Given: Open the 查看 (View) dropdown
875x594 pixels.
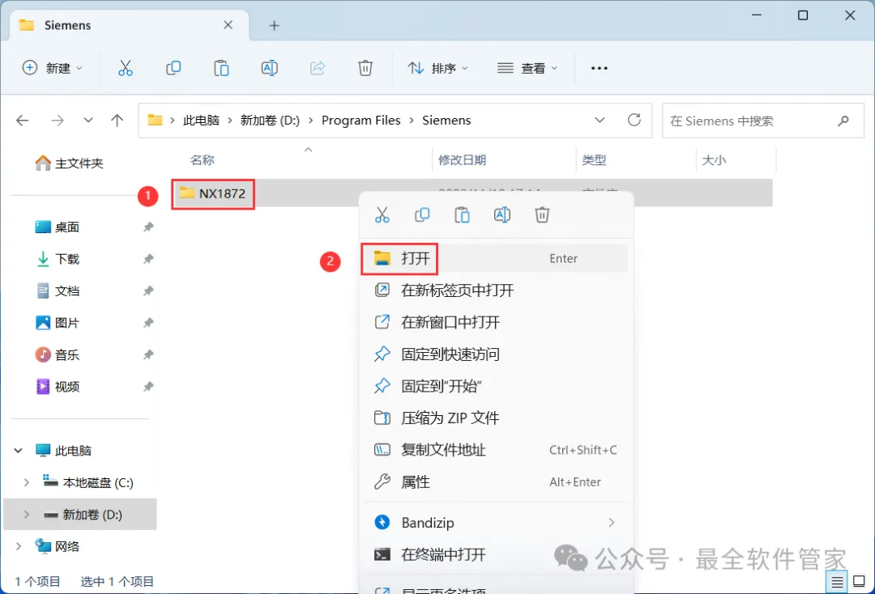Looking at the screenshot, I should tap(527, 68).
